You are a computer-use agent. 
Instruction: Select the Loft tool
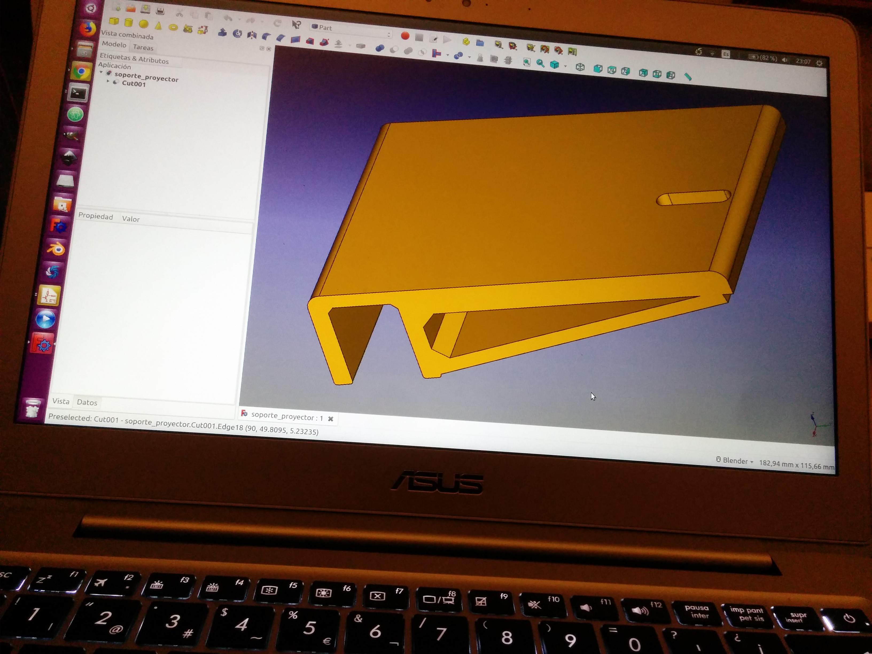tap(310, 41)
